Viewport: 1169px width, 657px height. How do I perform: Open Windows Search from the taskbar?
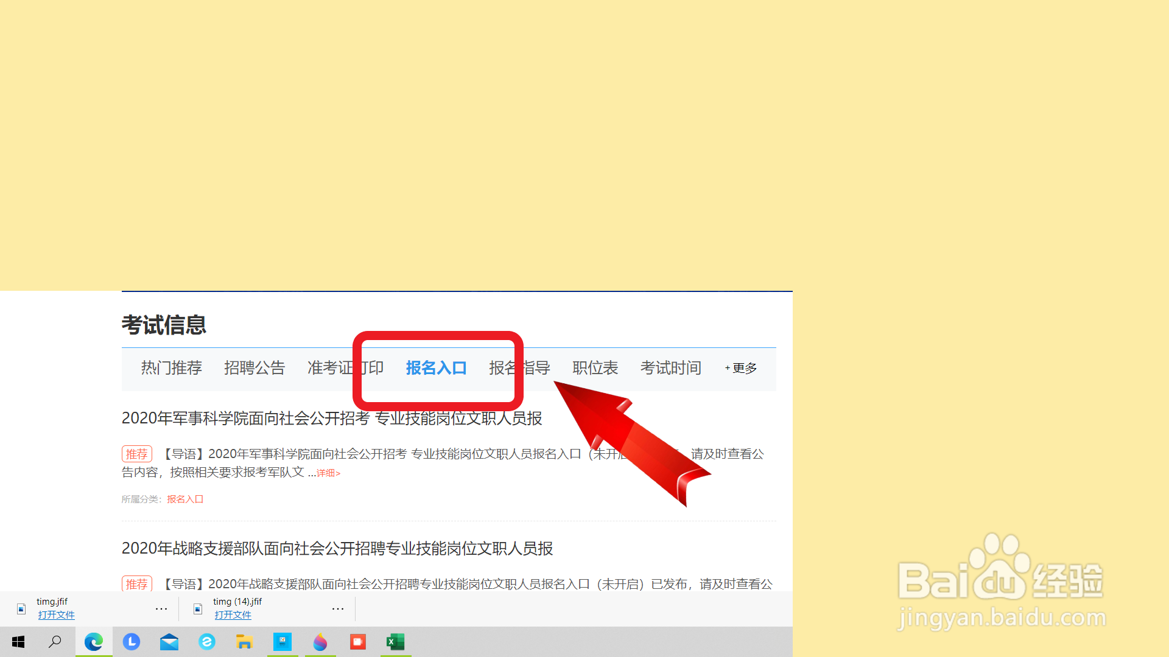click(55, 642)
